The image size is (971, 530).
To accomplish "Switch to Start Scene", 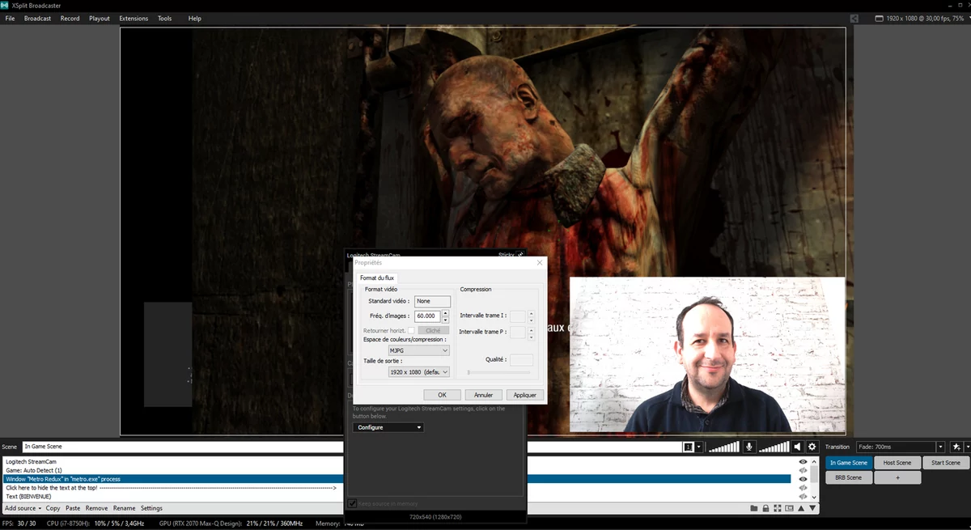I will click(x=945, y=463).
